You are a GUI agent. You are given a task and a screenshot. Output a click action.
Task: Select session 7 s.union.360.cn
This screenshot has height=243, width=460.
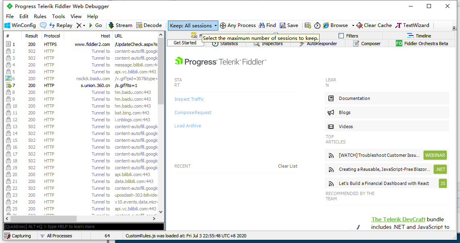pyautogui.click(x=81, y=85)
